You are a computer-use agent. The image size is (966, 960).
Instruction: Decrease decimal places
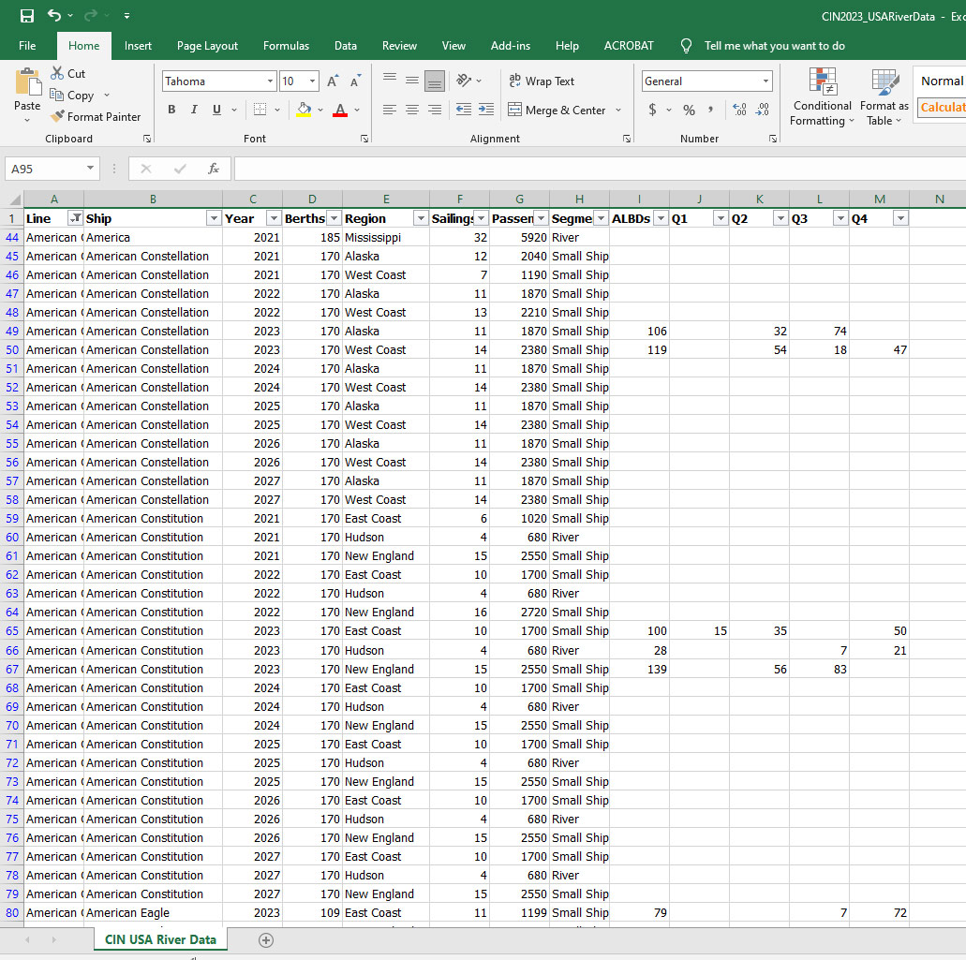[x=763, y=110]
